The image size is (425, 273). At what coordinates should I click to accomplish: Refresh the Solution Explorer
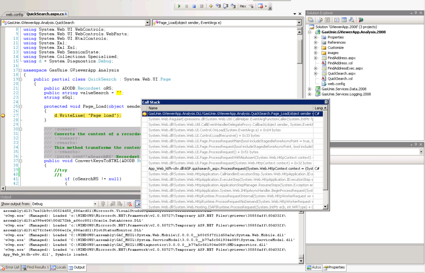click(328, 20)
